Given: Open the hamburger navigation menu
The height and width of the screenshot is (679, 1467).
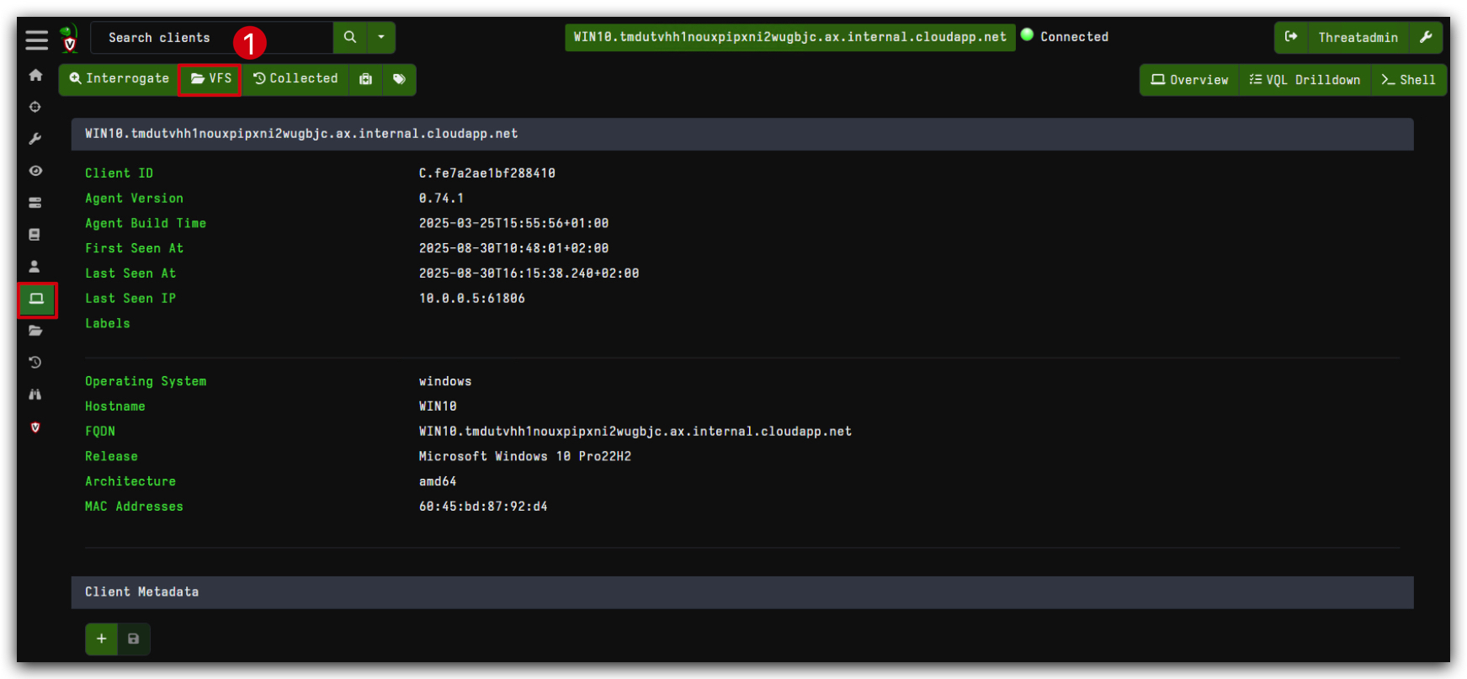Looking at the screenshot, I should point(36,40).
